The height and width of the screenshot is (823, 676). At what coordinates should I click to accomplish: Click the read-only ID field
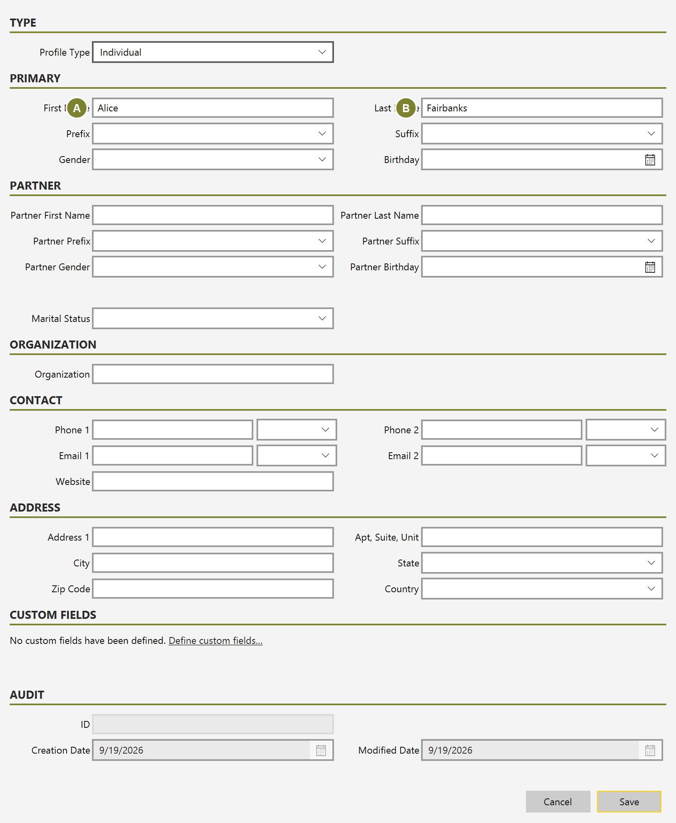tap(213, 724)
